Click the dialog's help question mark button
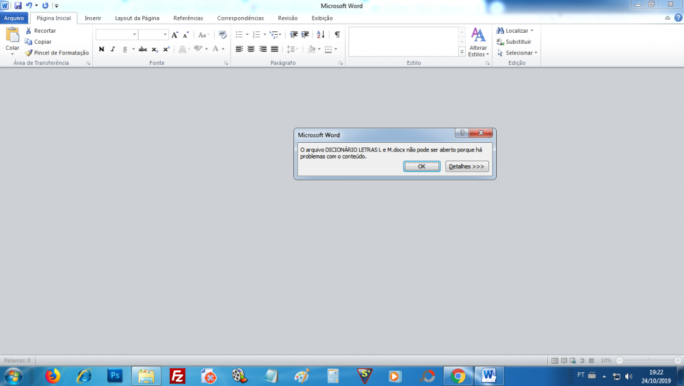 point(462,133)
